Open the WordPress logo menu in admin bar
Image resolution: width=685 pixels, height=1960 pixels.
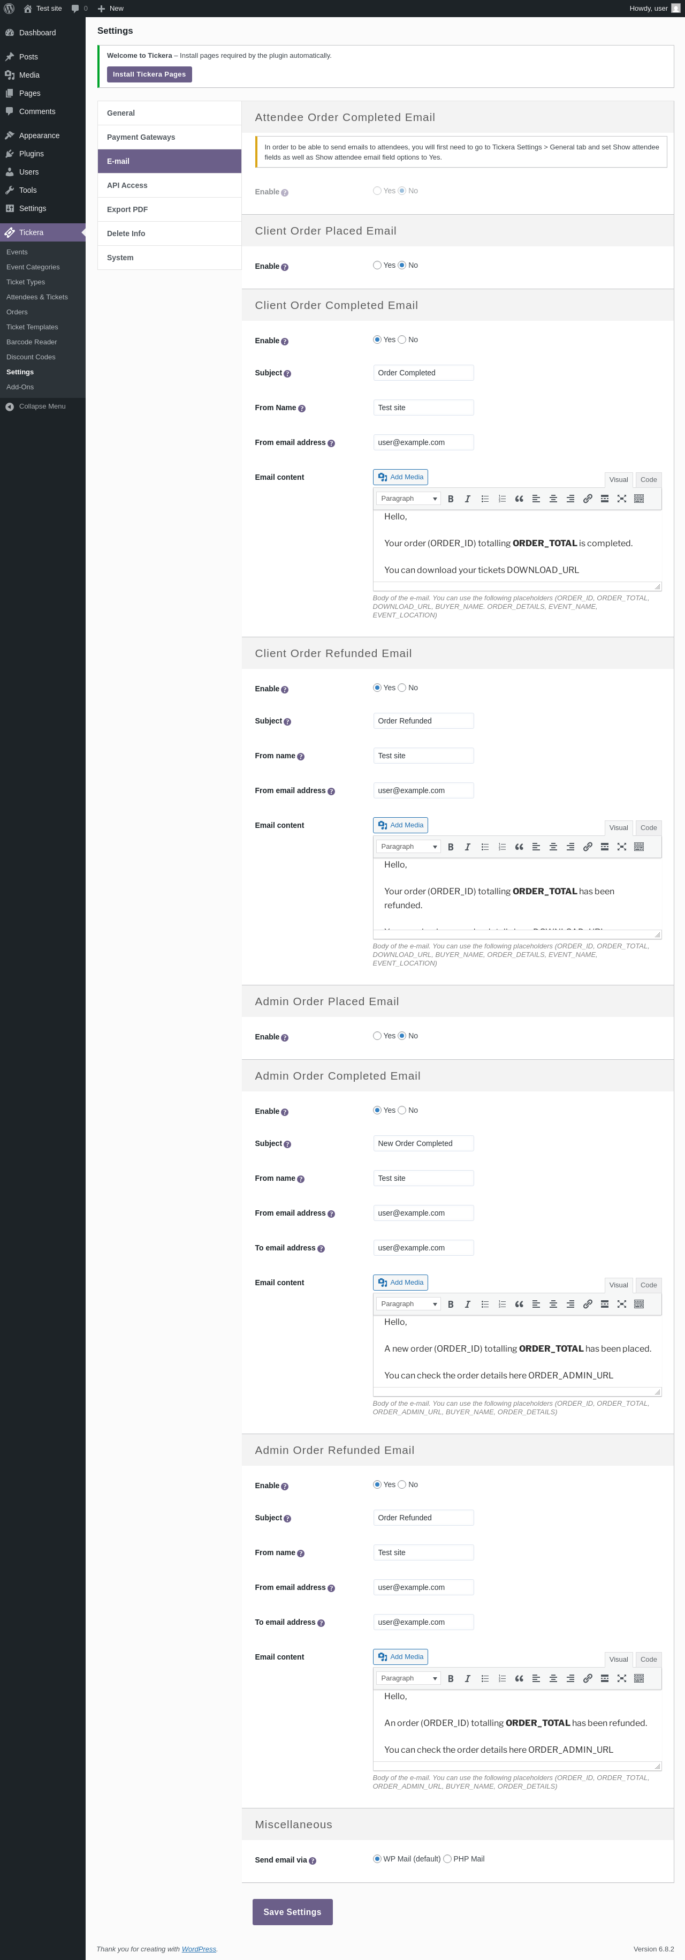coord(9,9)
